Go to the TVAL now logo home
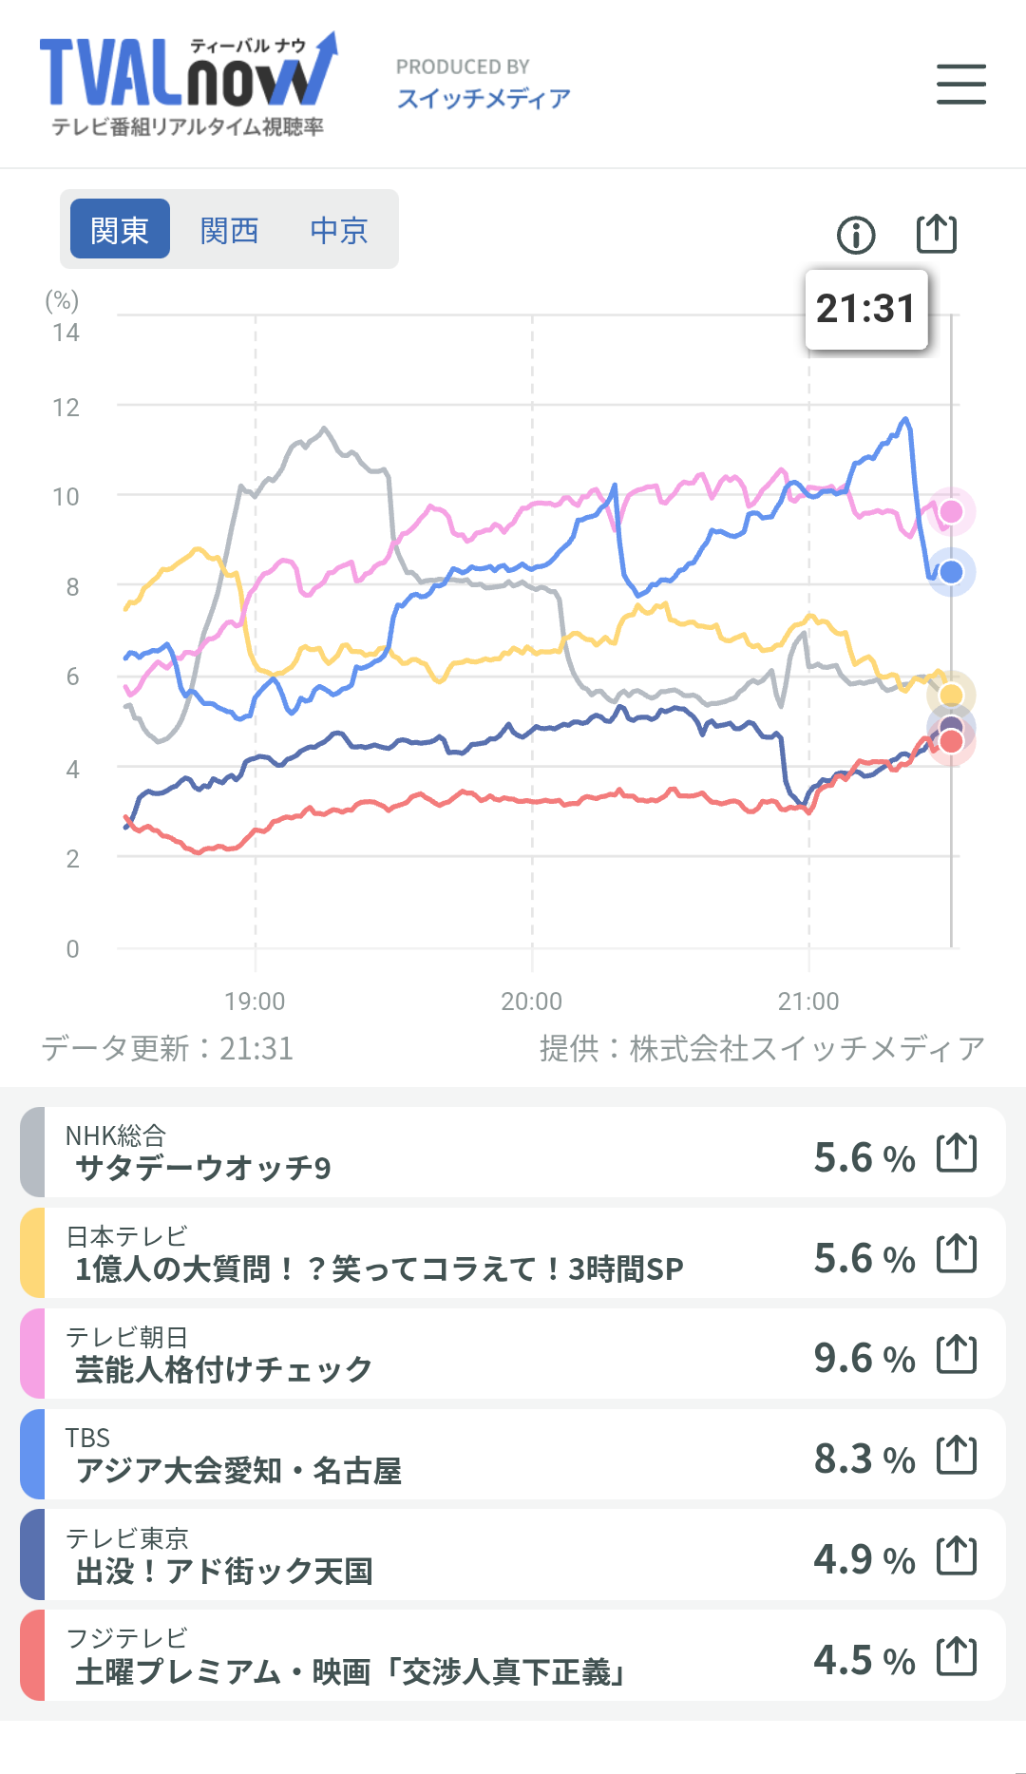This screenshot has height=1774, width=1026. point(188,85)
